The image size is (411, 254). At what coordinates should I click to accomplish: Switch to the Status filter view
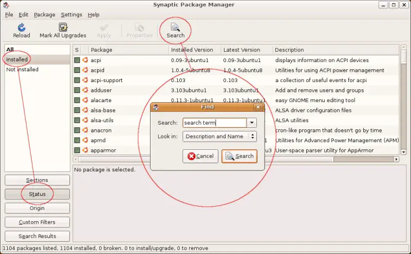(x=37, y=194)
